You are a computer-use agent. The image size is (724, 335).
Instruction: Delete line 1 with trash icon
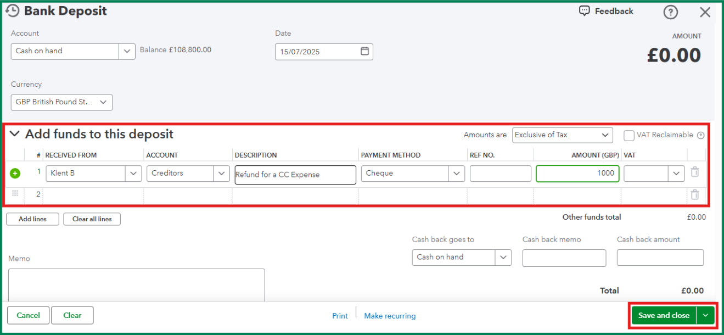tap(695, 172)
